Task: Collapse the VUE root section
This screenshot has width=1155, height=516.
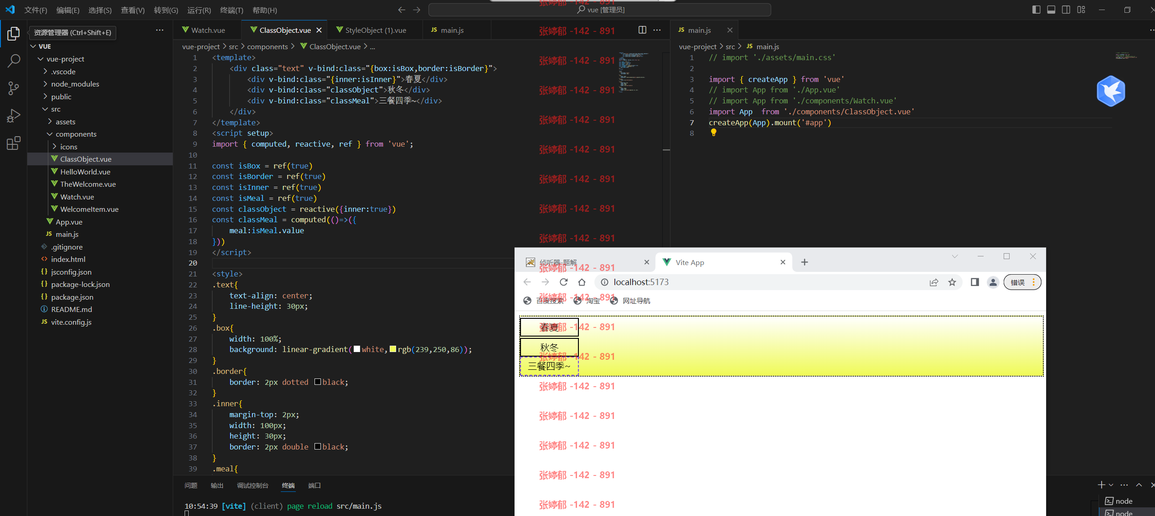Action: tap(33, 46)
